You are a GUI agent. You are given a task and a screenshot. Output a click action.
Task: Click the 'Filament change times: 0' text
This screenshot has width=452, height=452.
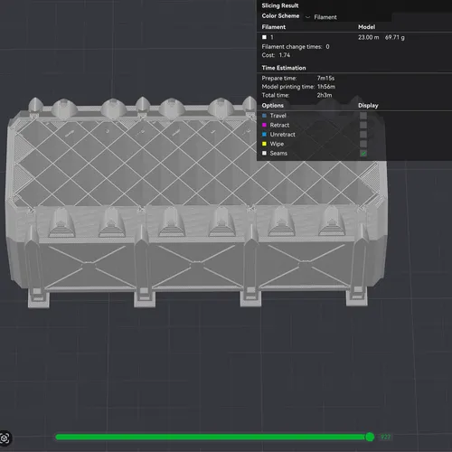coord(296,47)
